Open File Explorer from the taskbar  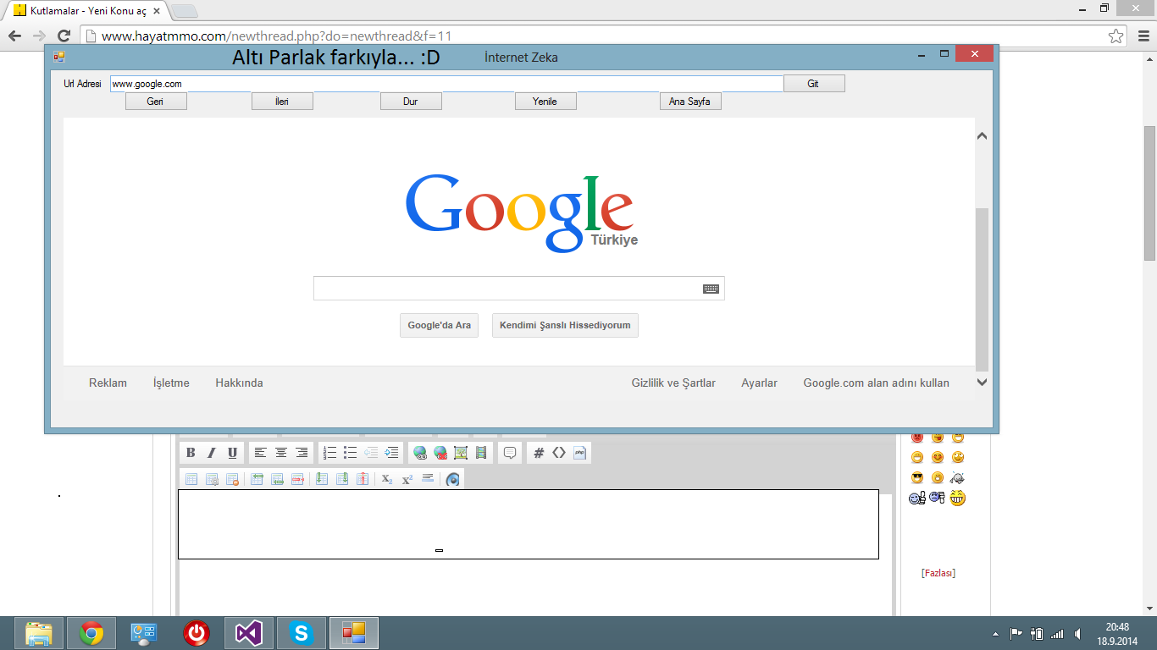39,633
